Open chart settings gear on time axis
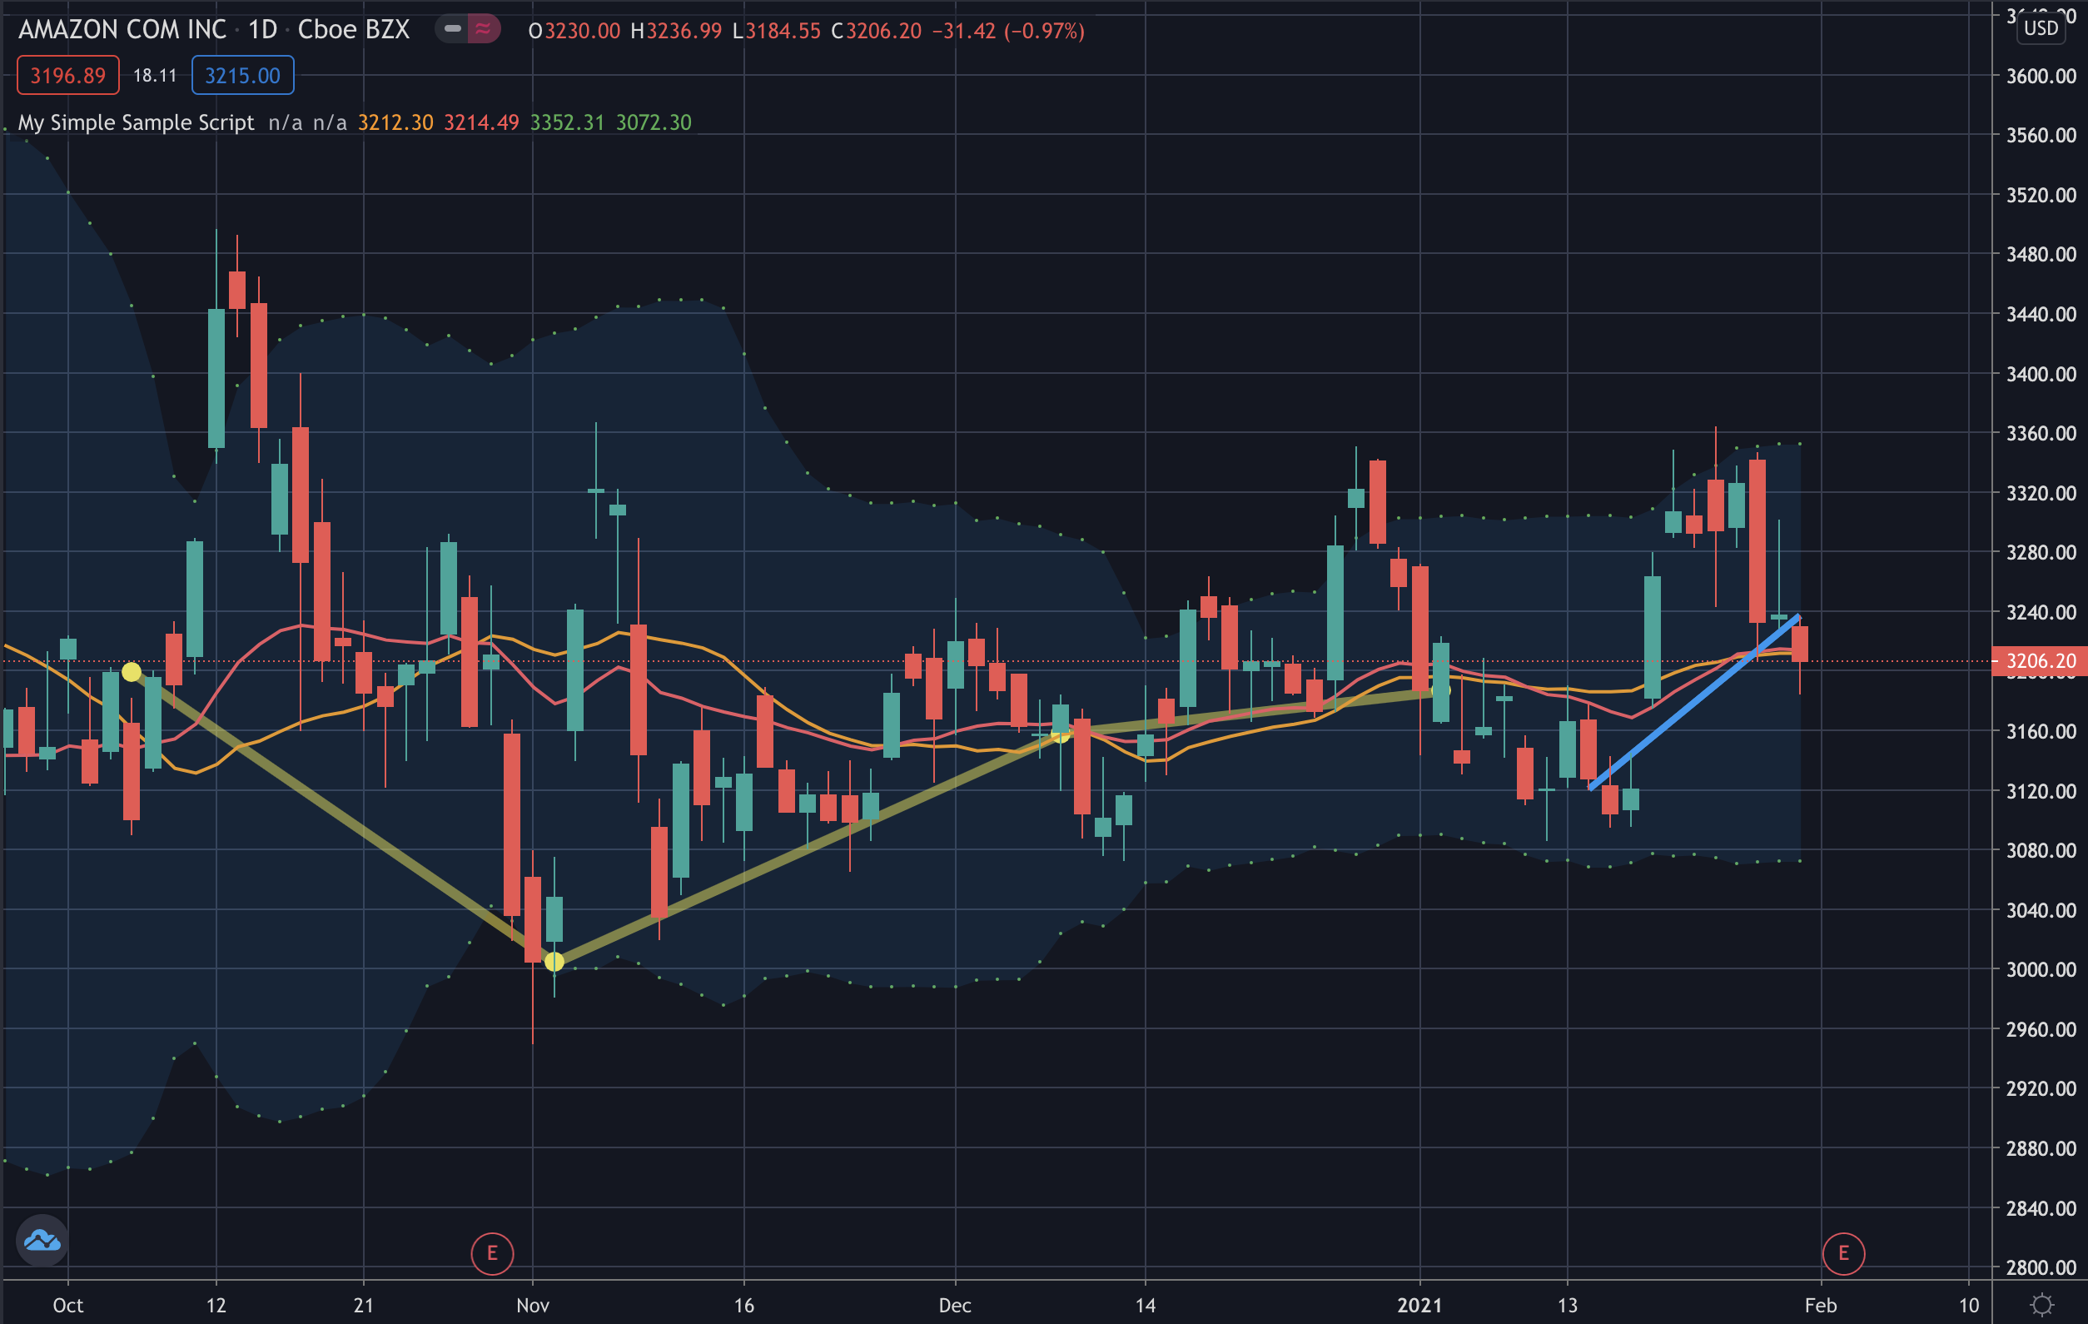 click(2042, 1304)
